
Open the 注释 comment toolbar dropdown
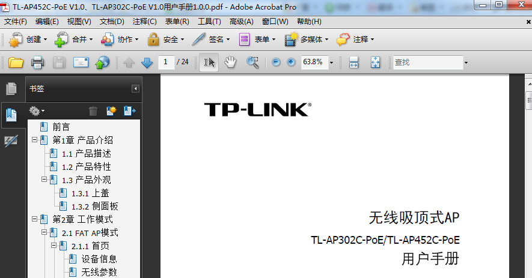(355, 40)
